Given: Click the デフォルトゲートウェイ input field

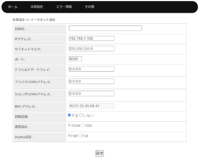Looking at the screenshot, I should [x=92, y=69].
